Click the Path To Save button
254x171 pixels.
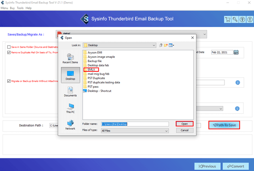224,125
